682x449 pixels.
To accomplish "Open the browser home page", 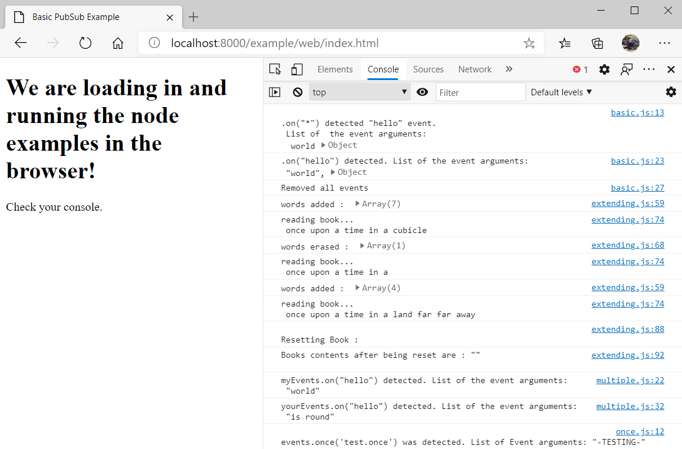I will point(118,43).
